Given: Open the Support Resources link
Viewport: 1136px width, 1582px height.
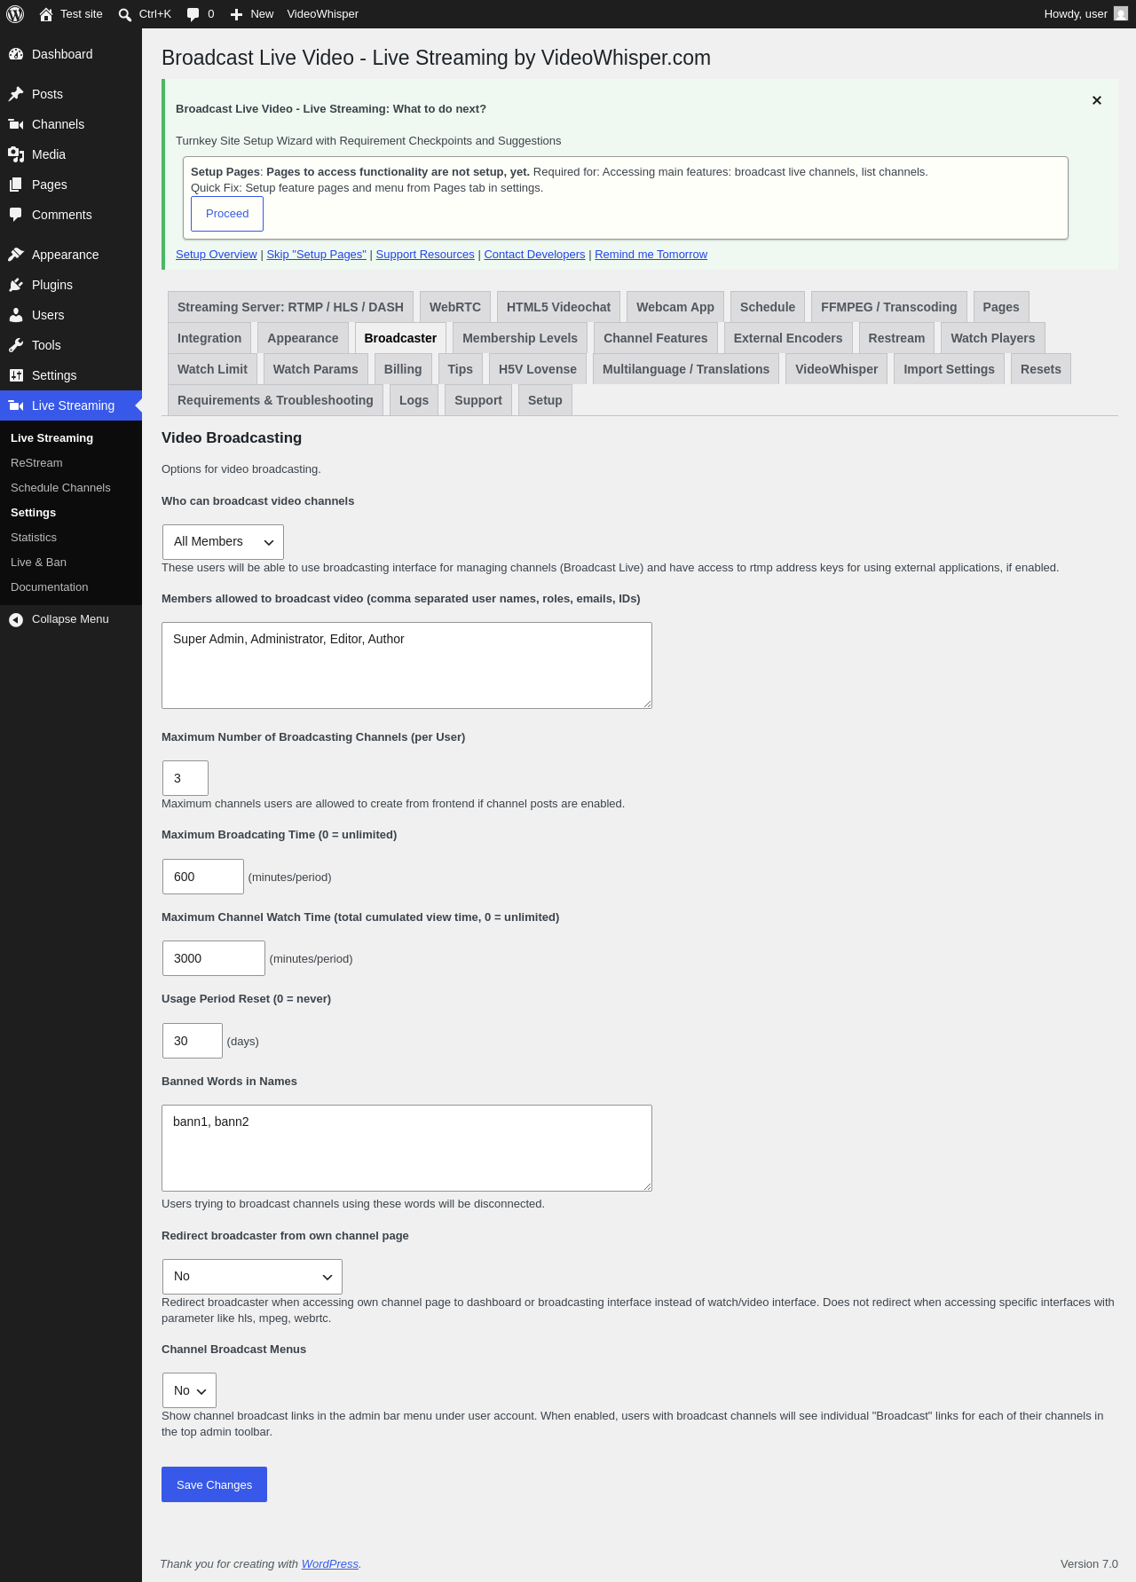Looking at the screenshot, I should point(425,255).
